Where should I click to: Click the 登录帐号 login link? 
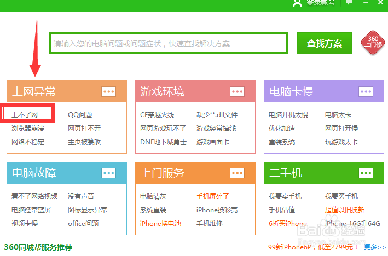coord(321,3)
